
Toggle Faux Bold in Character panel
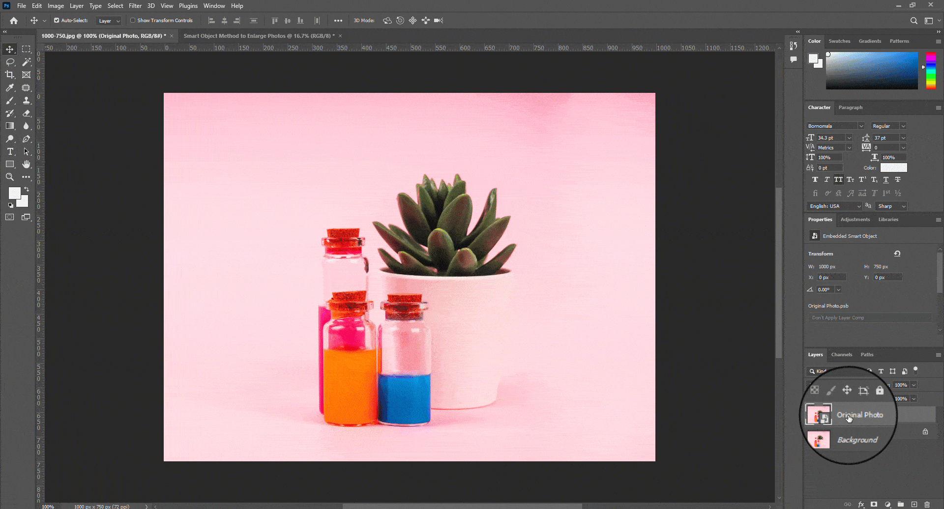point(815,179)
